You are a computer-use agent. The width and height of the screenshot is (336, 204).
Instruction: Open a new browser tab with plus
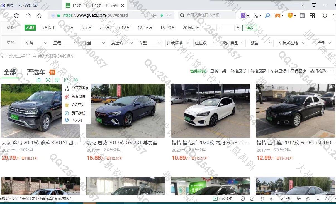point(132,5)
